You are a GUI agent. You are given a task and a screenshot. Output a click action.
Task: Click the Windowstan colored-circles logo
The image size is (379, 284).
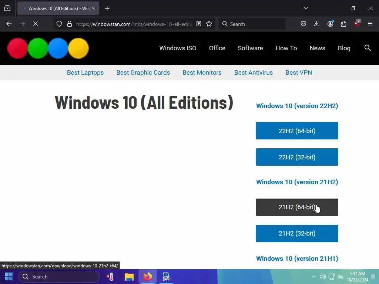(x=48, y=48)
